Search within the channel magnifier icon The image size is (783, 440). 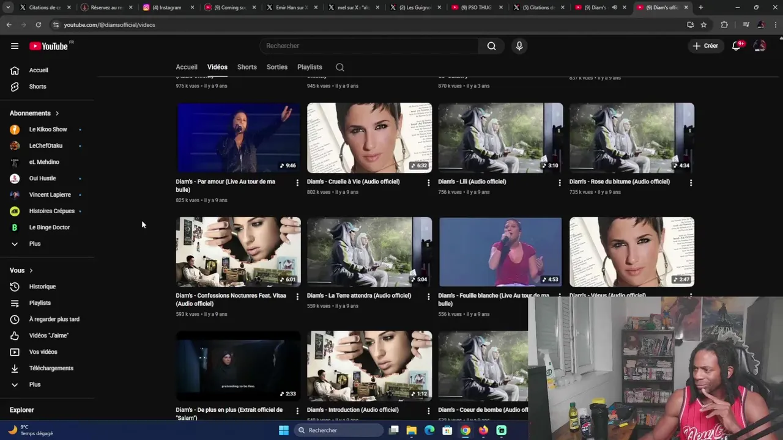[x=340, y=67]
